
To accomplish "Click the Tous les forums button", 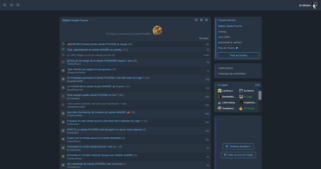I will point(238,55).
